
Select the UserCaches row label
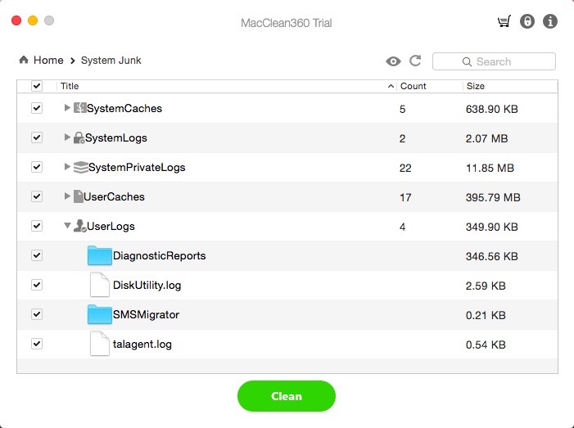click(114, 196)
